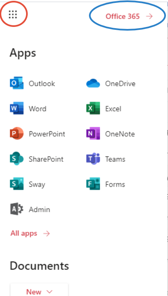Select the Outlook text label

pos(42,84)
